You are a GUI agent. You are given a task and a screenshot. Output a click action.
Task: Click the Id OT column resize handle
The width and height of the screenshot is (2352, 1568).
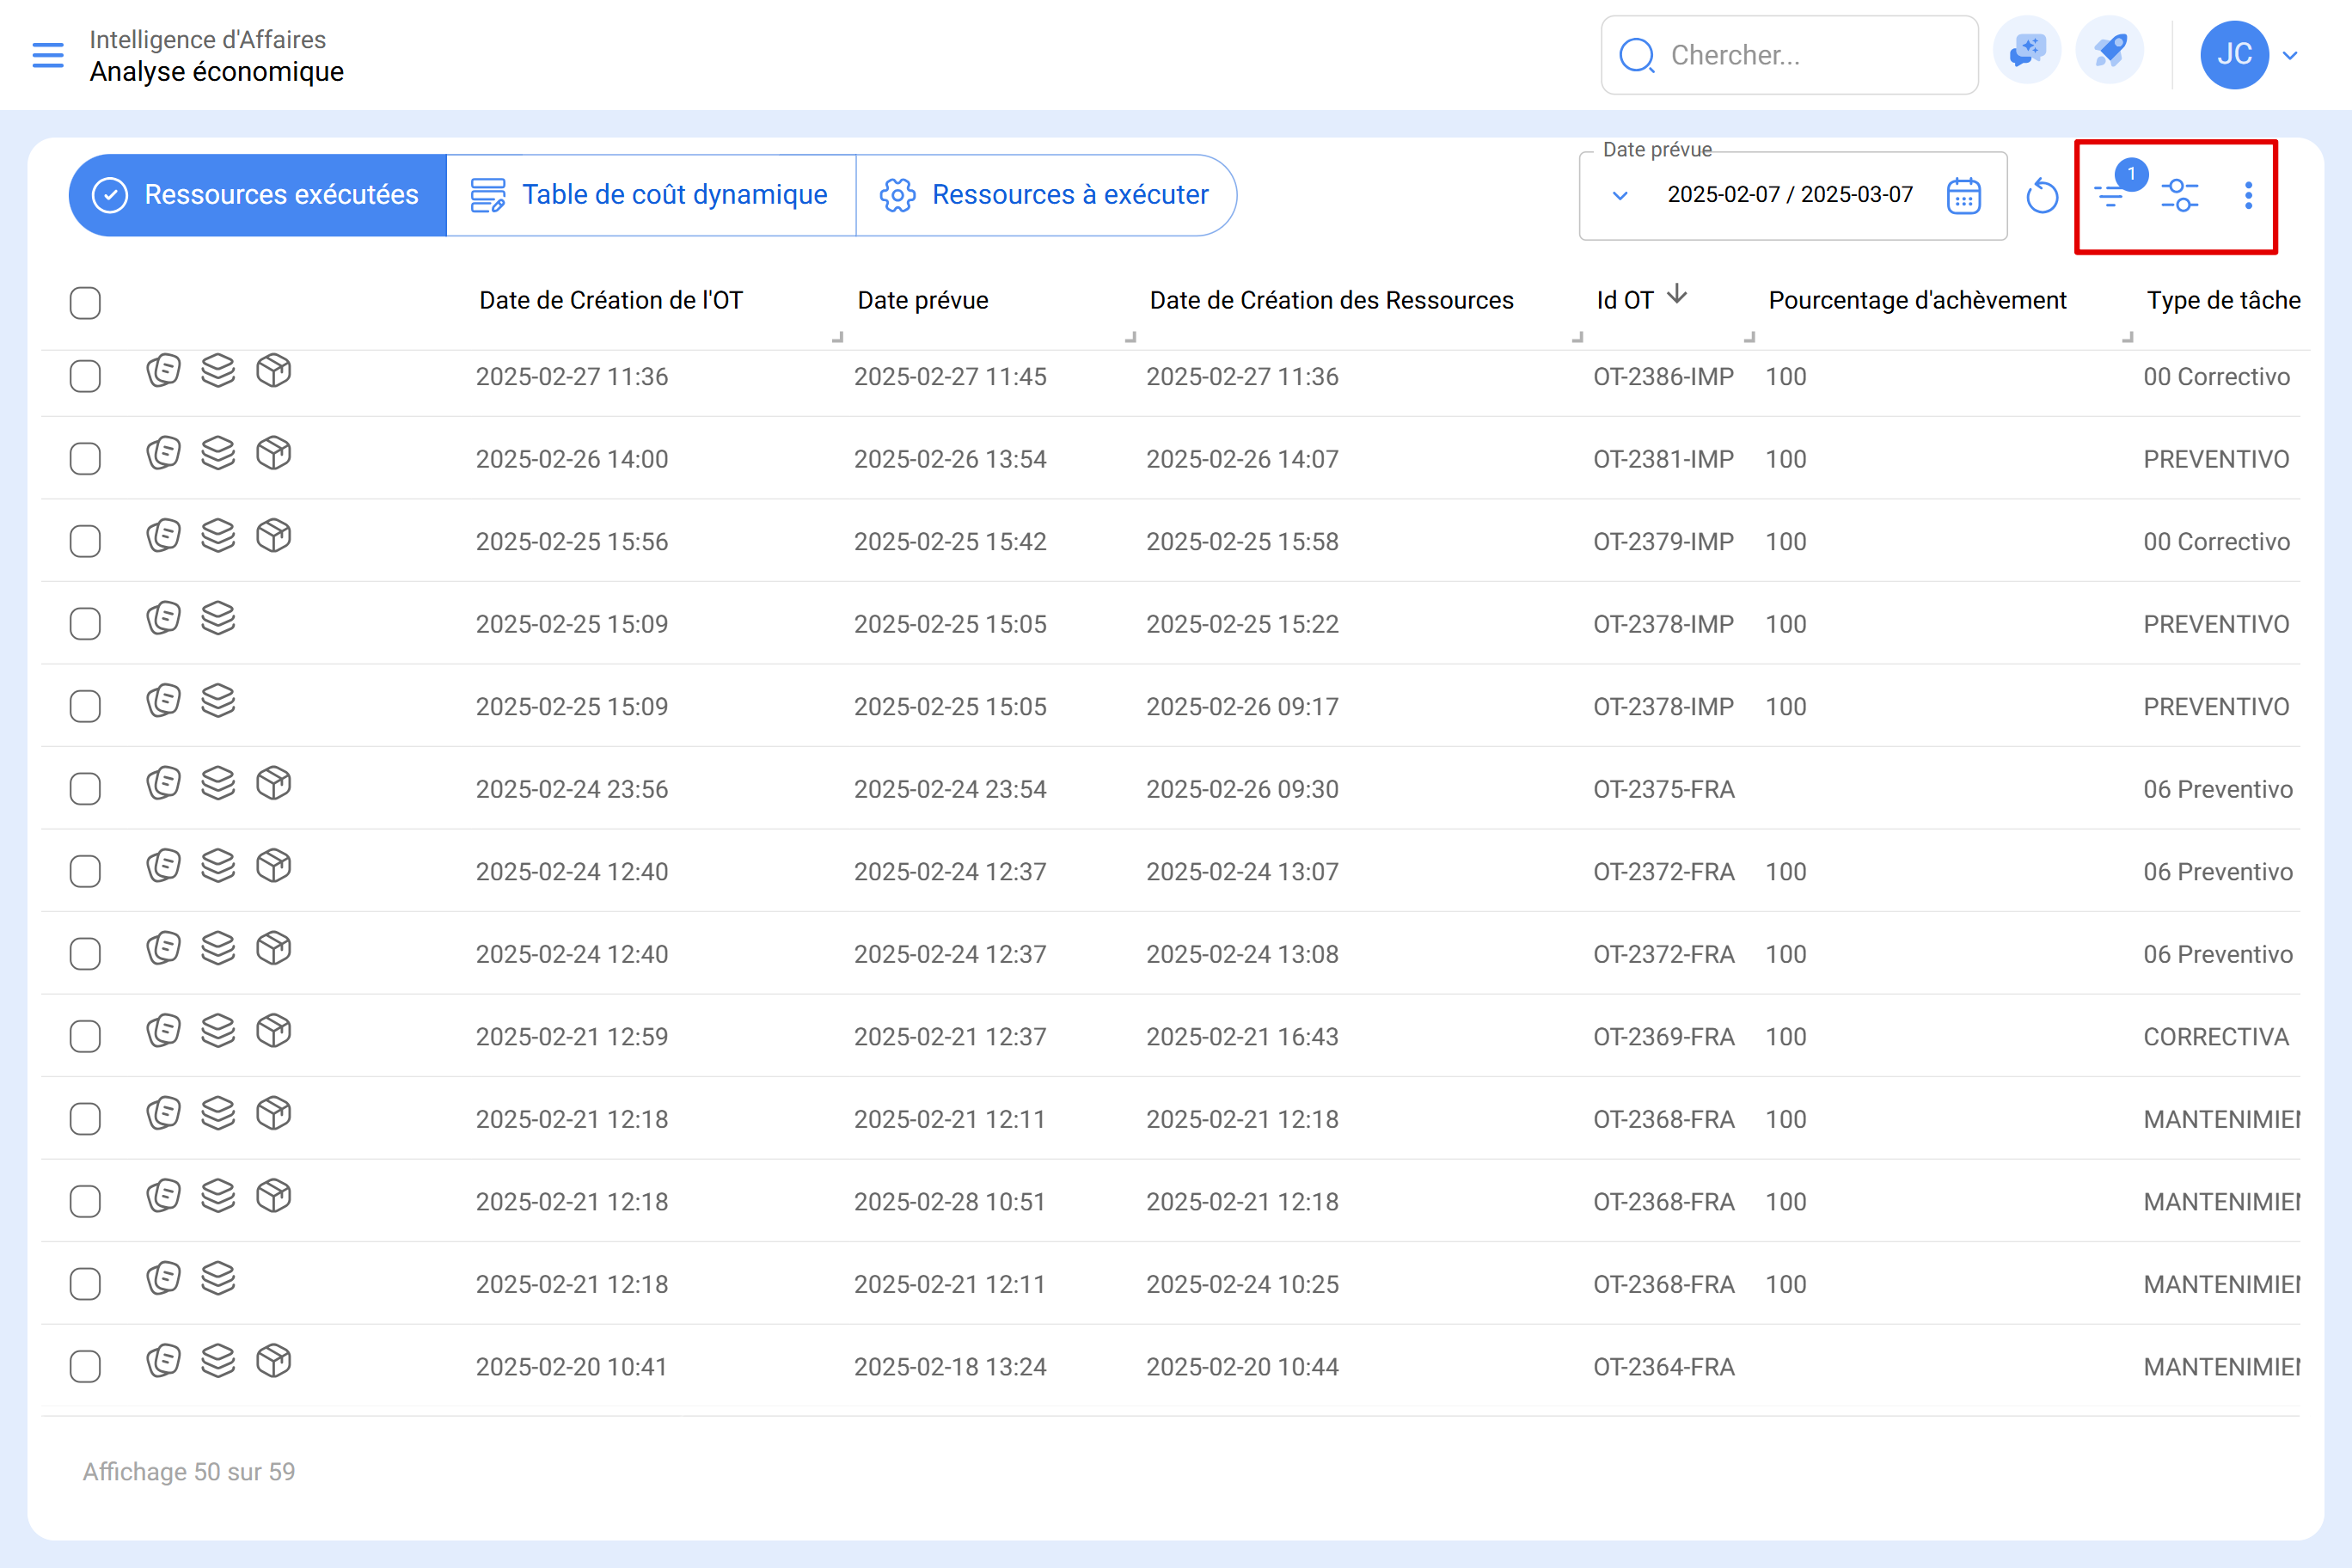1749,337
